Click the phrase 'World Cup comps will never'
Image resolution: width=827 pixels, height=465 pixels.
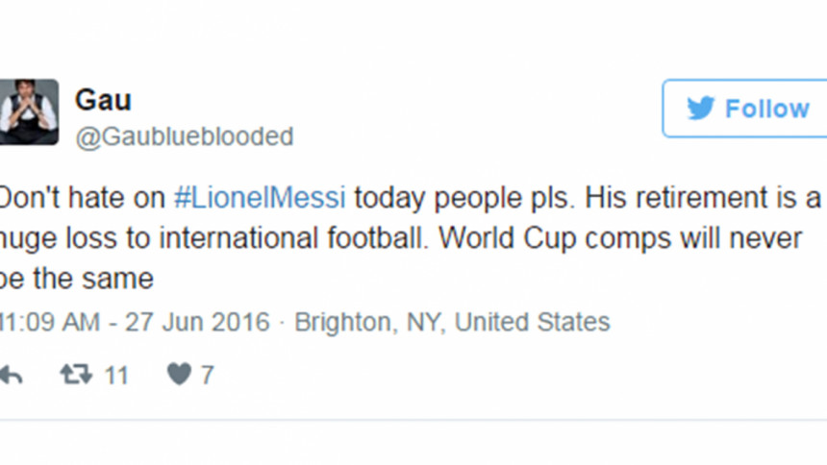tap(620, 238)
